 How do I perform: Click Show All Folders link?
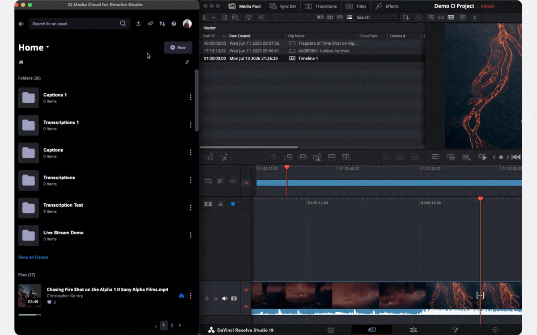coord(33,257)
